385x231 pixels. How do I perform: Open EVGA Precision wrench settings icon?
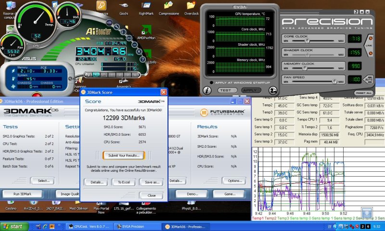tap(273, 90)
